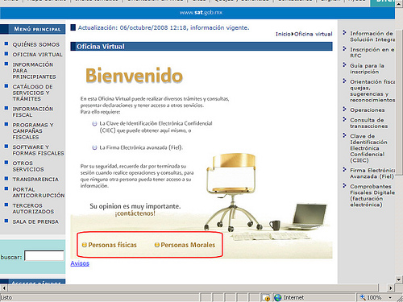Viewport: 403px width, 302px height.
Task: Click blue square bullet beside Quiénes Somos
Action: (6, 43)
